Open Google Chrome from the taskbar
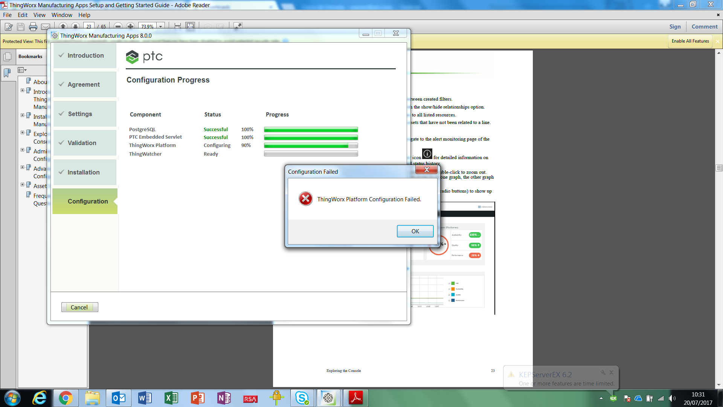The image size is (723, 407). tap(66, 398)
